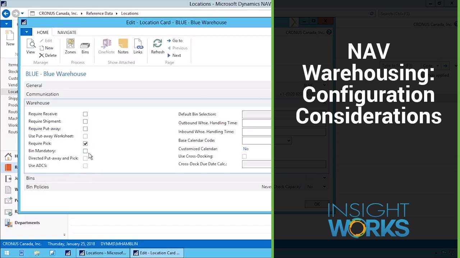This screenshot has width=460, height=258.
Task: Click Locations in the address bar breadcrumb
Action: pos(130,14)
